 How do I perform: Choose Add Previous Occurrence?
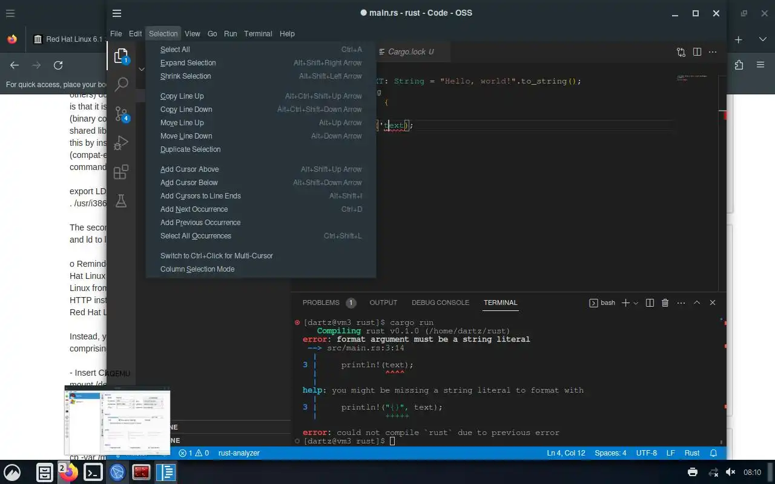(261, 223)
